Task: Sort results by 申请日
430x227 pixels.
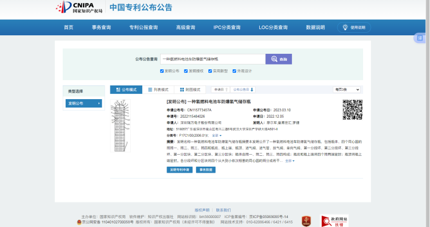Action: tap(221, 90)
